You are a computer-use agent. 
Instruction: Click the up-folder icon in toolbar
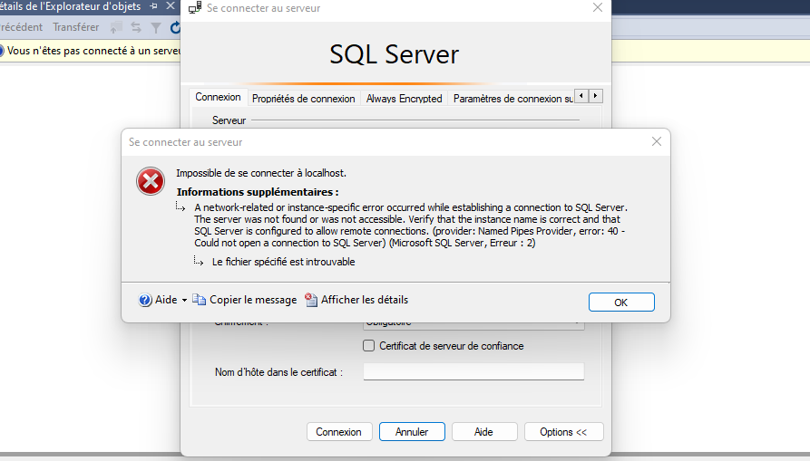click(x=116, y=27)
